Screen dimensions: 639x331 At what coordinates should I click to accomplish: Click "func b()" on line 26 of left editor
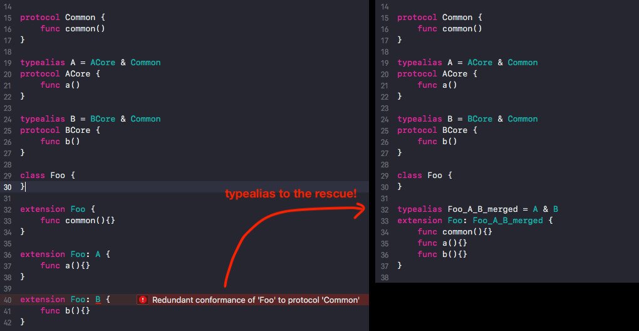click(x=60, y=142)
